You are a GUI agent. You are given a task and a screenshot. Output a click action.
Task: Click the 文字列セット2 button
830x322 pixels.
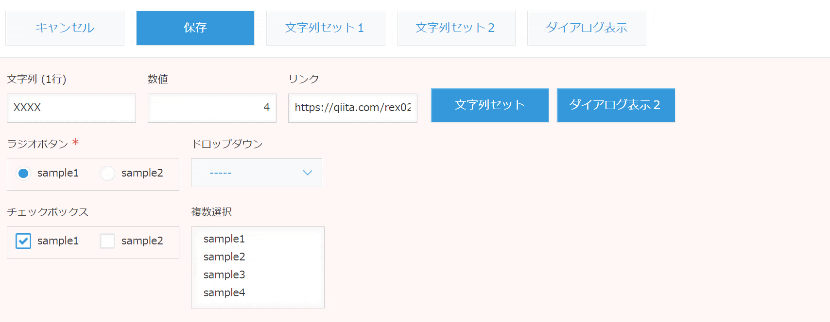coord(456,28)
